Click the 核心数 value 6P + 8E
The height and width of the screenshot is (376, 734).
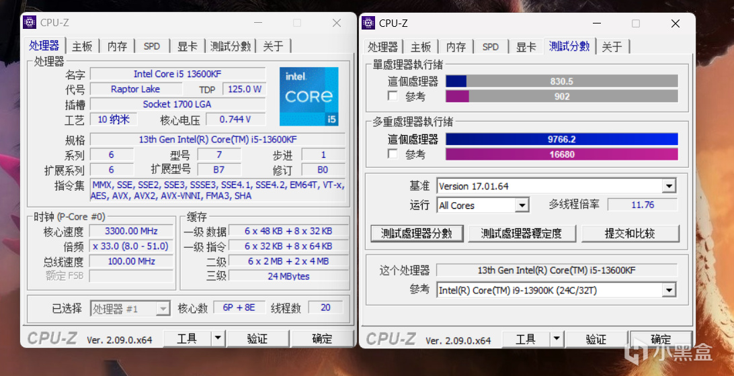click(x=239, y=308)
